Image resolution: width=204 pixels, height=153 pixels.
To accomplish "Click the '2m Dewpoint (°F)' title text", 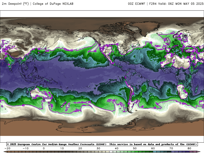I will [15, 4].
